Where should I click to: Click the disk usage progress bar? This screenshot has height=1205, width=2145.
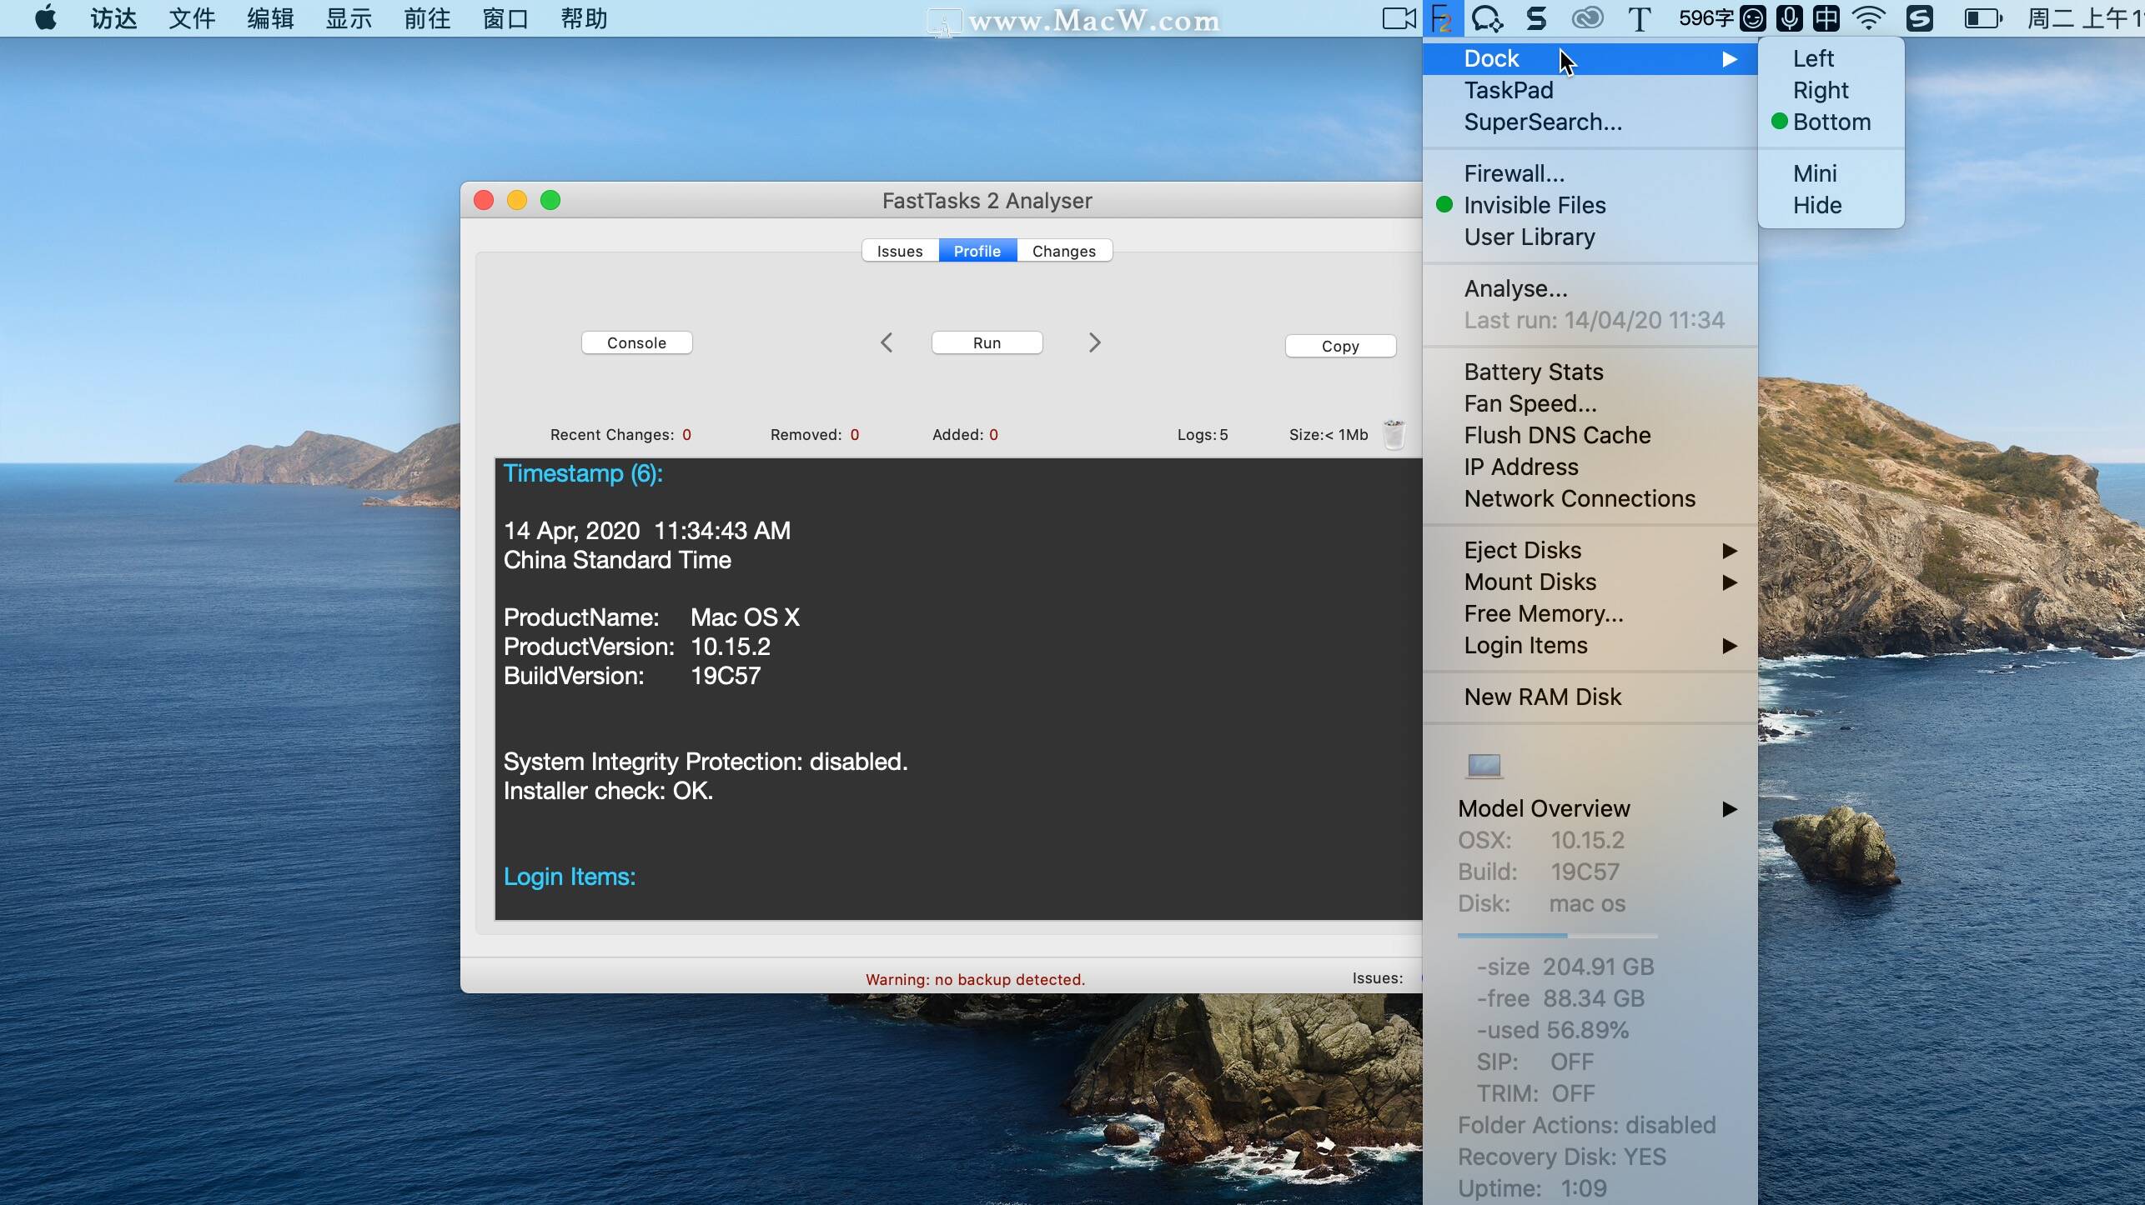[x=1557, y=936]
